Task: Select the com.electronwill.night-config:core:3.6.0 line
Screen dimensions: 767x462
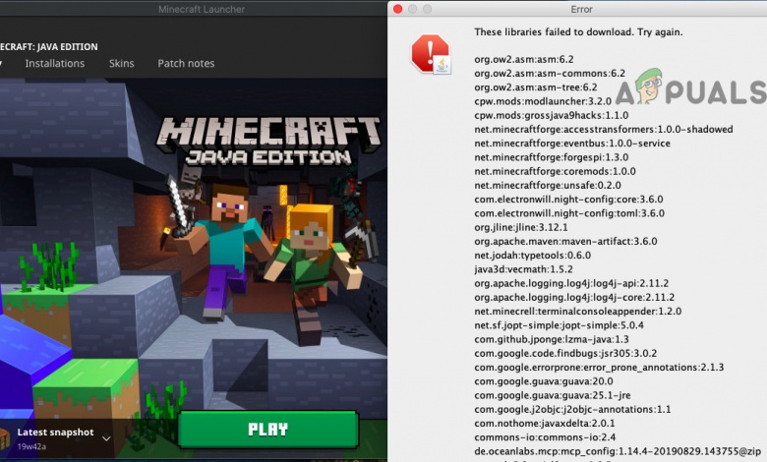Action: (568, 199)
